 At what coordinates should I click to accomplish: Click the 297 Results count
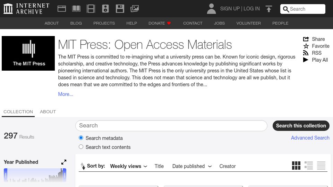click(19, 136)
